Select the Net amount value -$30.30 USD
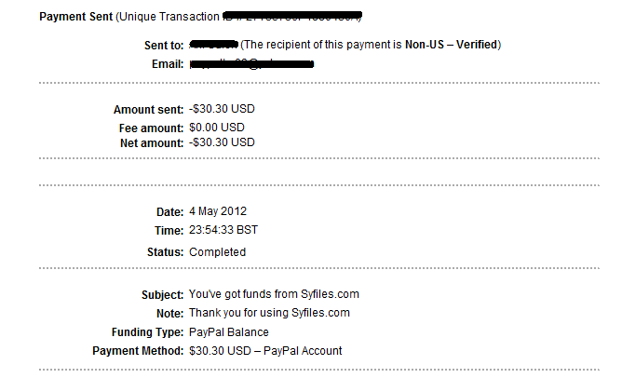The height and width of the screenshot is (378, 622). (222, 142)
